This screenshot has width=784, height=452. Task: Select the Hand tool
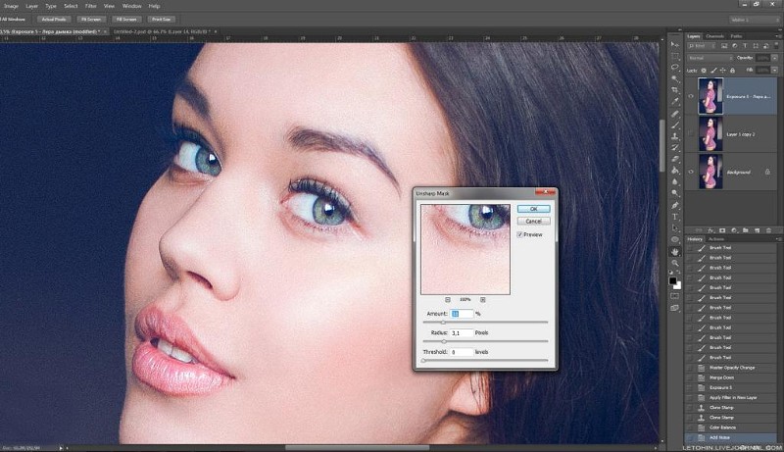(x=675, y=250)
